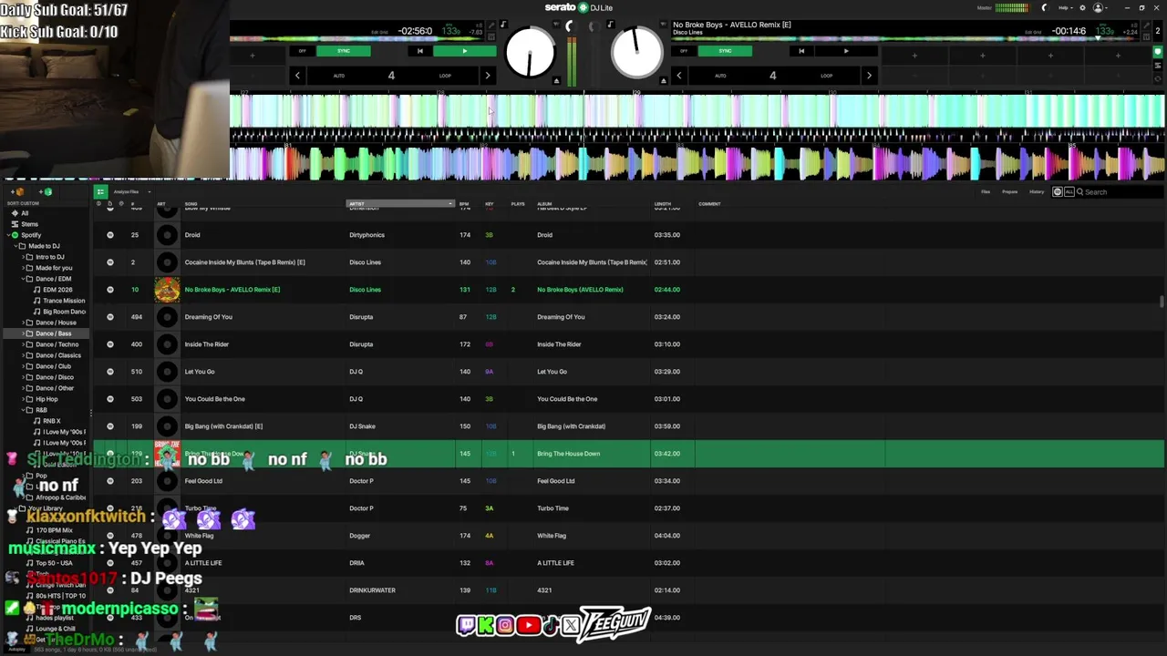Viewport: 1167px width, 656px height.
Task: Halve right deck loop size arrow
Action: pos(679,76)
